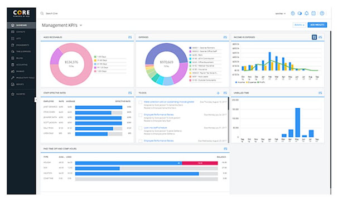This screenshot has height=200, width=357.
Task: Check the Look into staff schedule checkbox
Action: click(141, 128)
